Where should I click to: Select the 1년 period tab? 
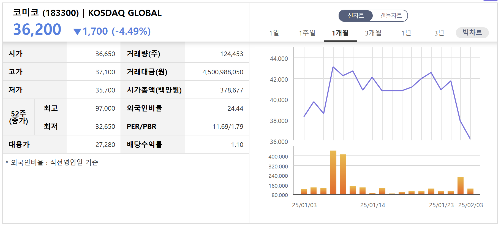[x=406, y=33]
